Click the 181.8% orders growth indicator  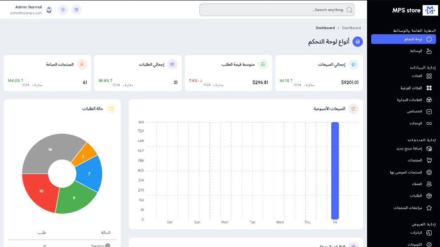[105, 81]
